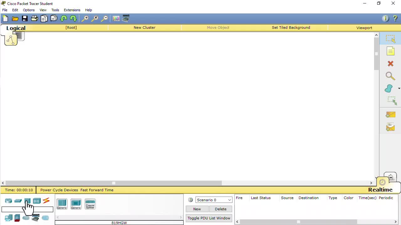
Task: Choose the Coaxial Splitter device
Action: [x=90, y=203]
